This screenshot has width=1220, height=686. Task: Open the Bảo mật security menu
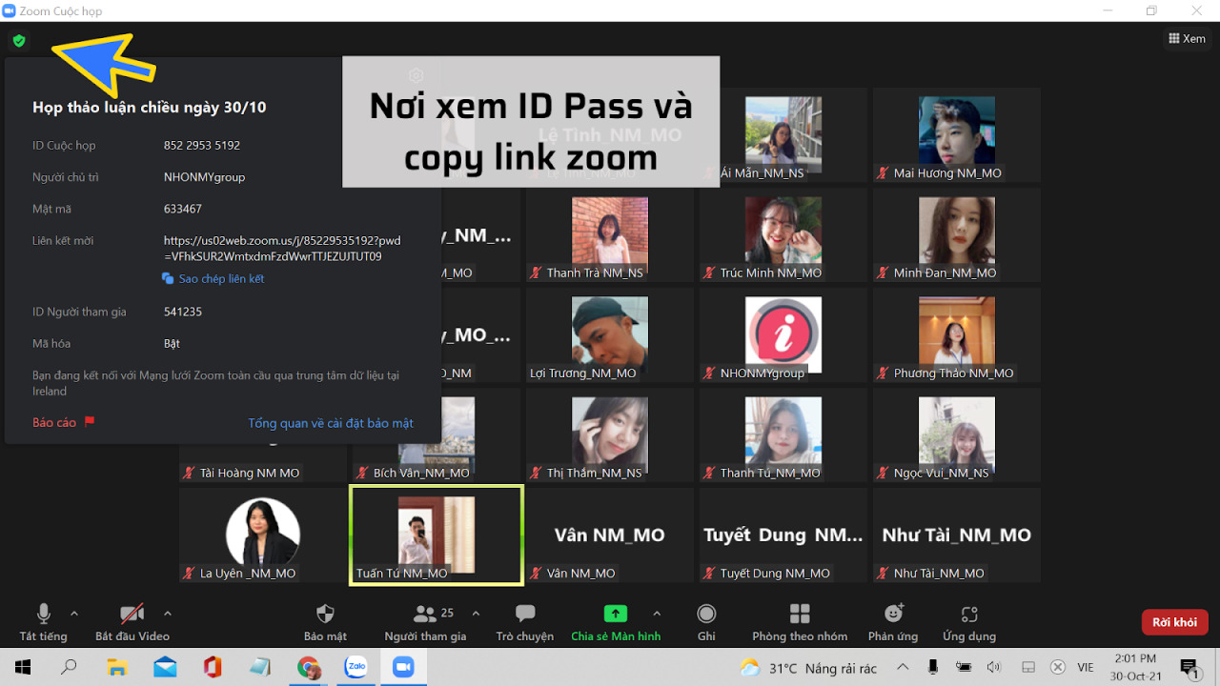click(x=324, y=619)
